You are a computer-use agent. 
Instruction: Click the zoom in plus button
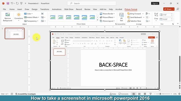[171, 94]
